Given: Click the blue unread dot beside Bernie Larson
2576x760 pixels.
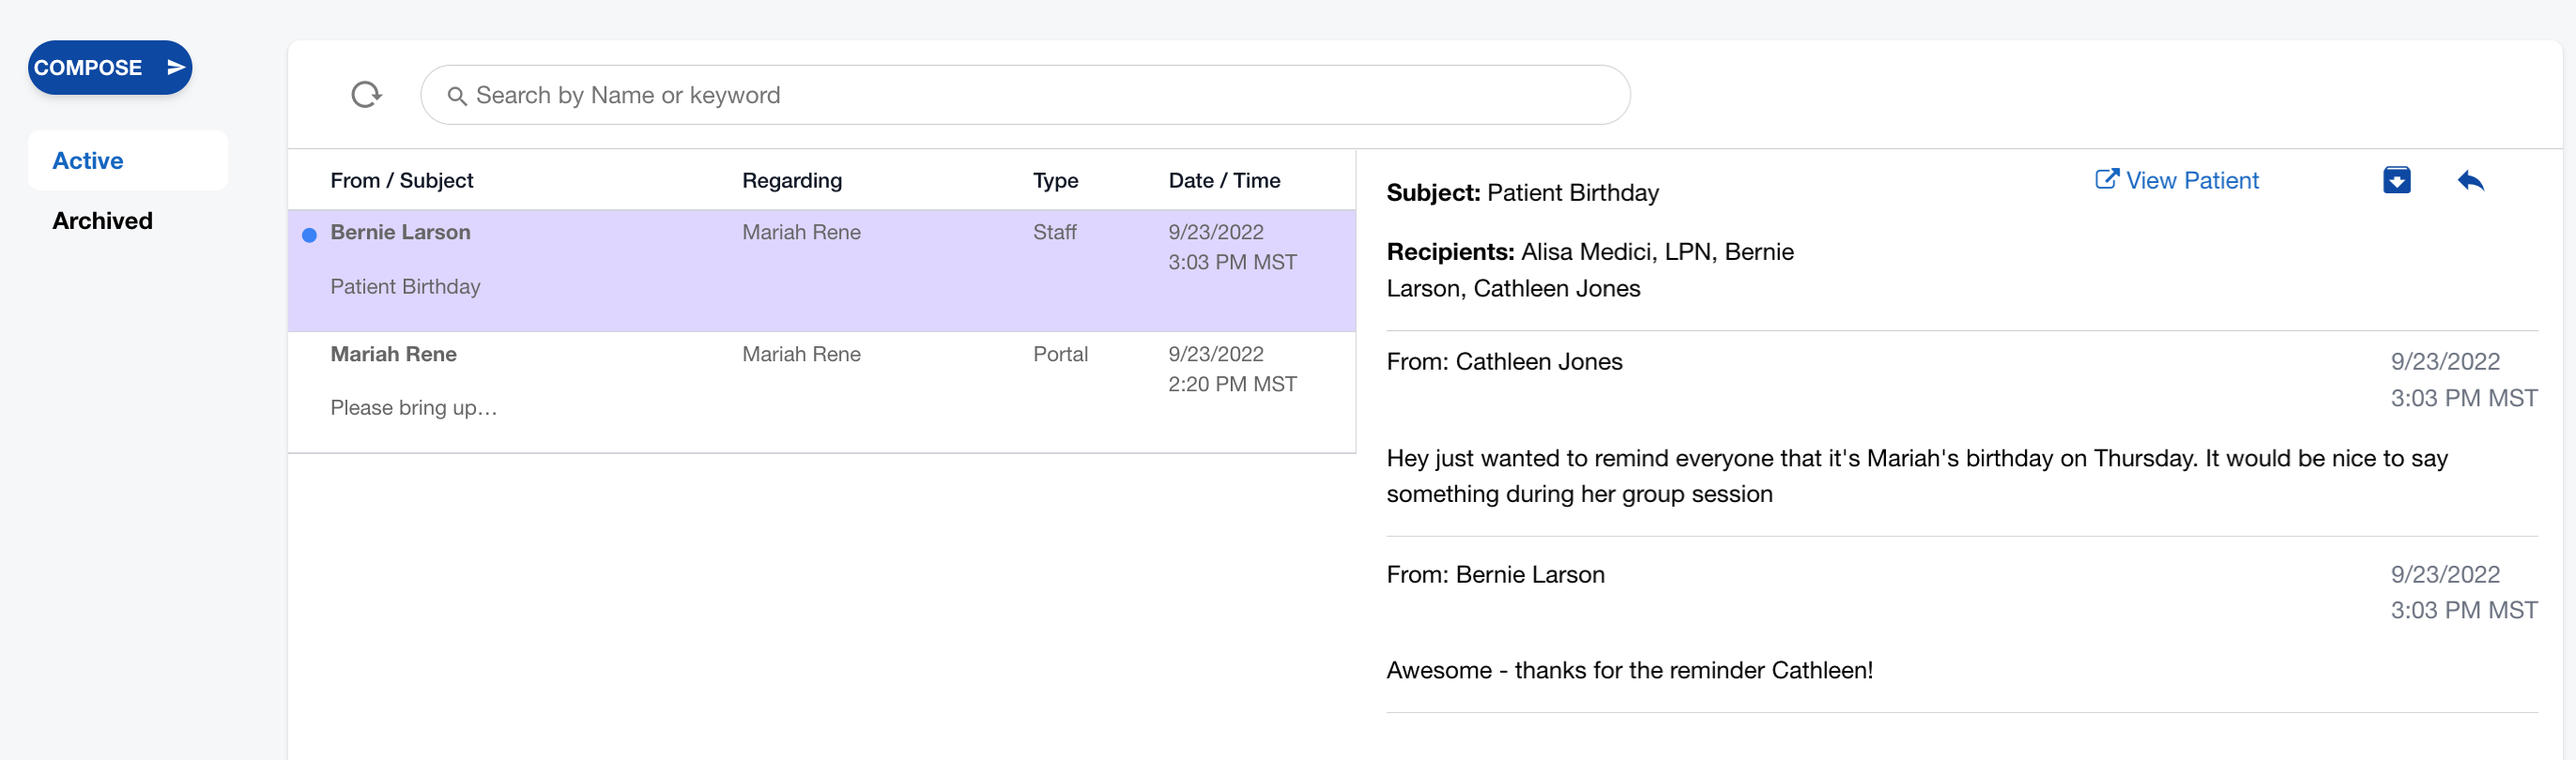Looking at the screenshot, I should click(310, 235).
